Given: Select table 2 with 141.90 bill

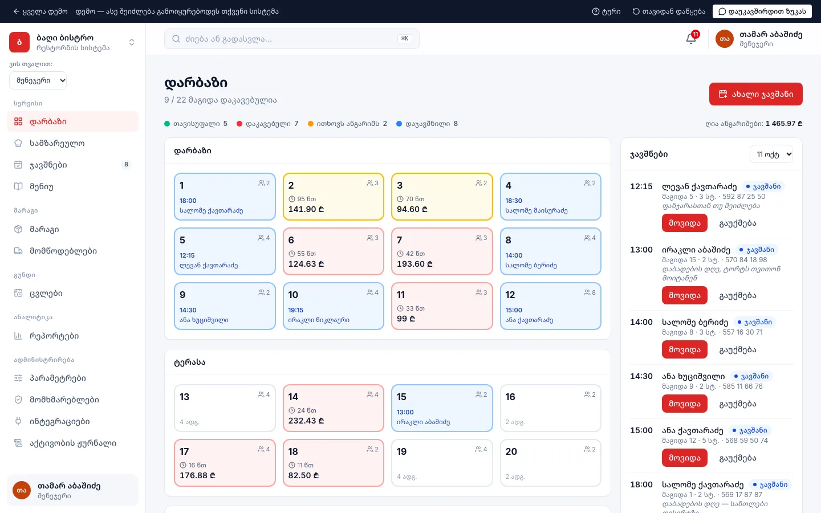Looking at the screenshot, I should pos(334,197).
